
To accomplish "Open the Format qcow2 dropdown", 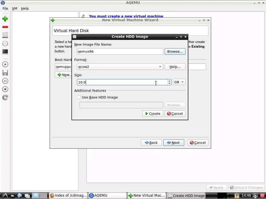I will 120,67.
